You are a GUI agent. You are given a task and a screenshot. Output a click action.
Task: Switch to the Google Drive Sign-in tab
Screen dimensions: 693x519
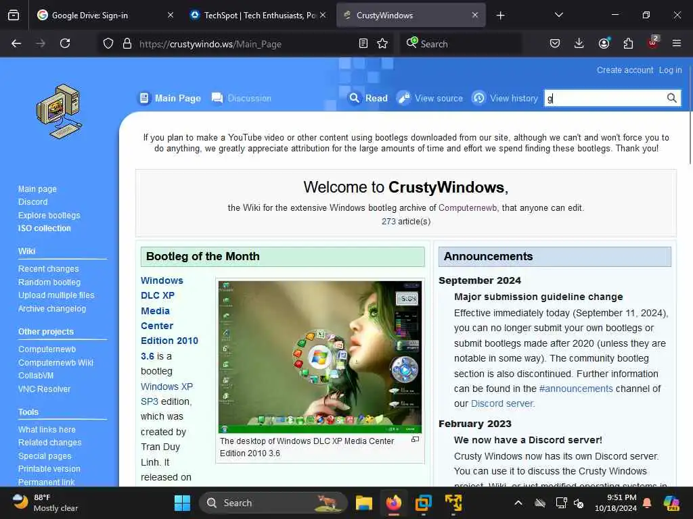click(106, 16)
